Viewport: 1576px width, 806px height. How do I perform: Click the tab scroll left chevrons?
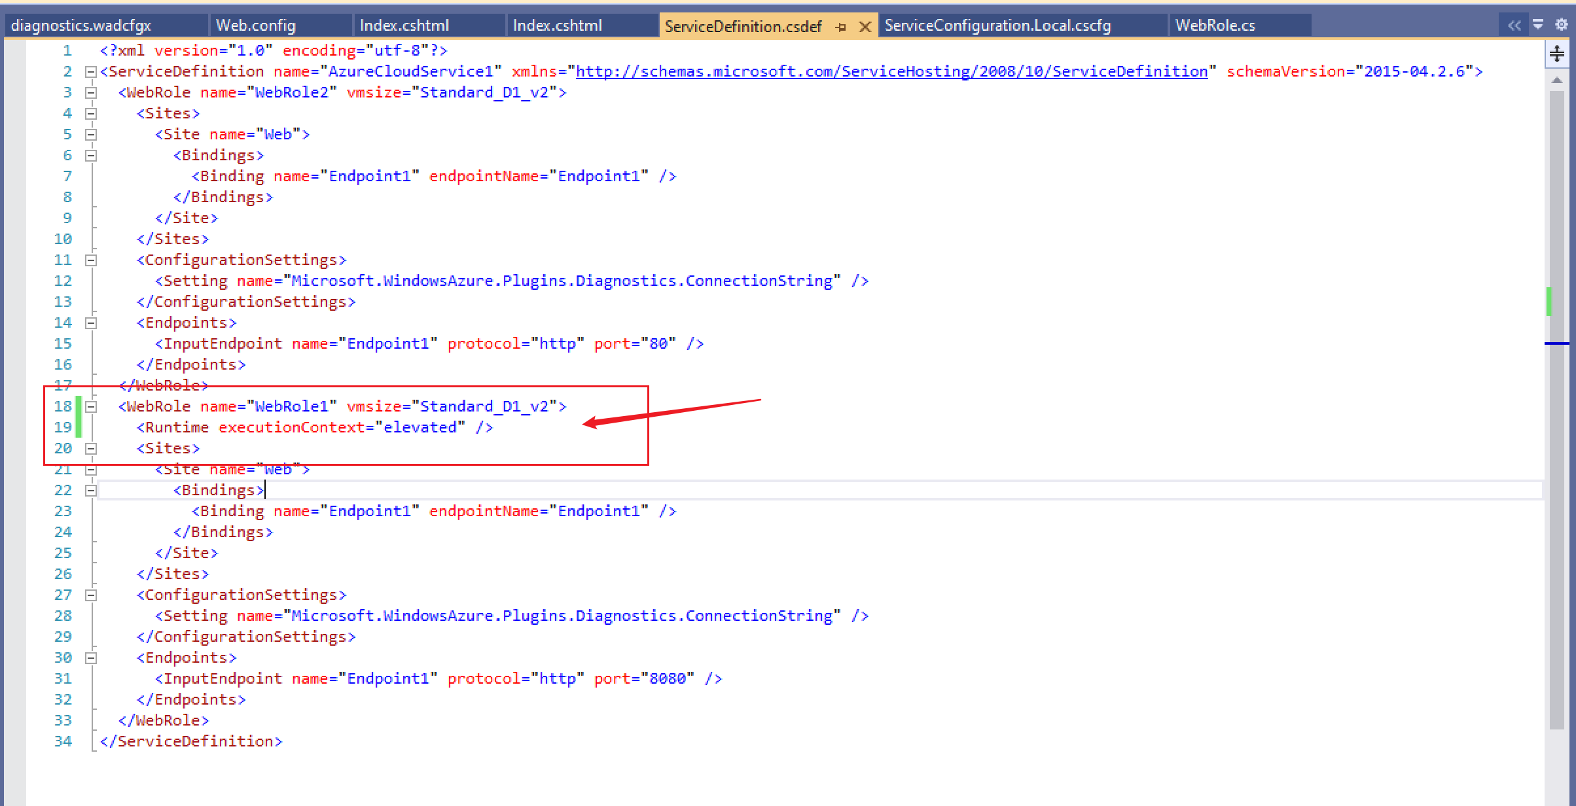pos(1514,26)
